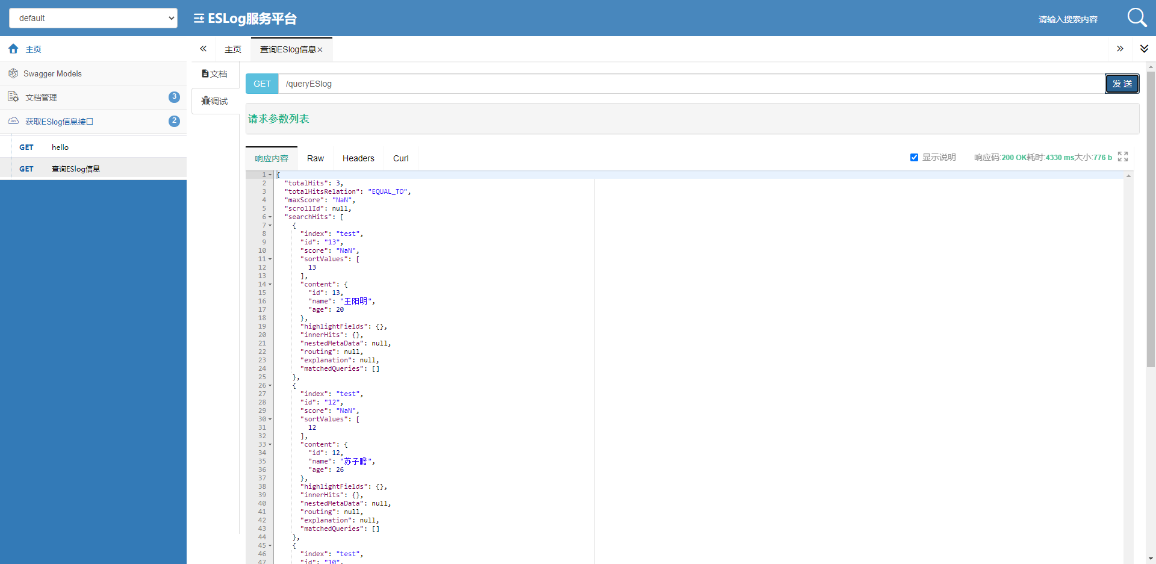Open the default group dropdown

(93, 18)
